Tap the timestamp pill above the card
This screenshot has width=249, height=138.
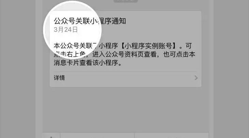(126, 1)
